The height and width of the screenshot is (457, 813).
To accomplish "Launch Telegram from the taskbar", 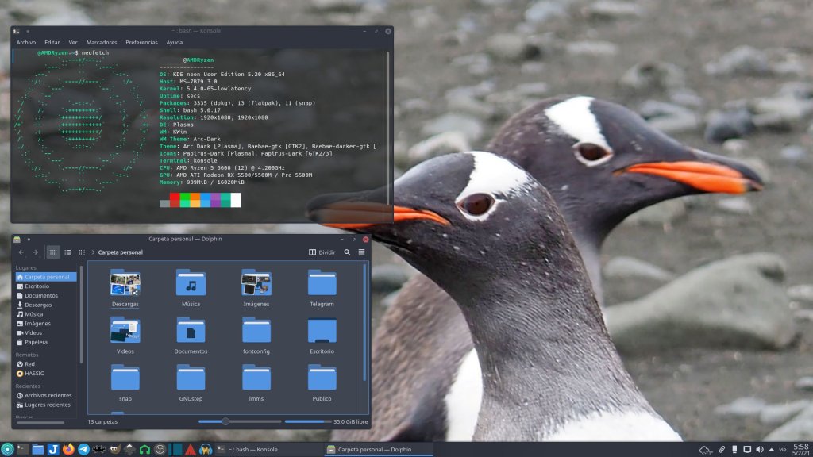I will [x=83, y=449].
